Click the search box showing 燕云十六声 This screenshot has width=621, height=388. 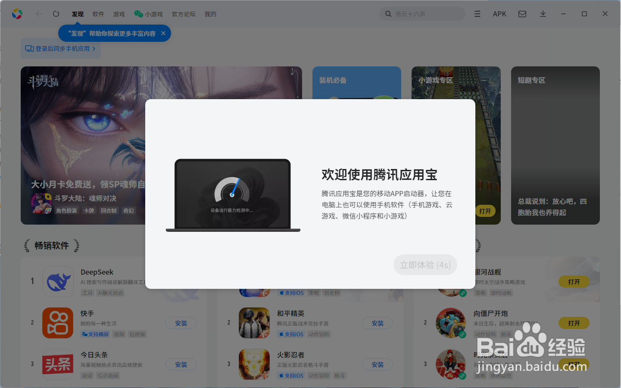pos(422,13)
